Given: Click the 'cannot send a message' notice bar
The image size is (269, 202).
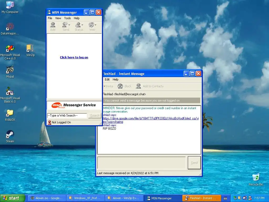Looking at the screenshot, I should pyautogui.click(x=152, y=100).
